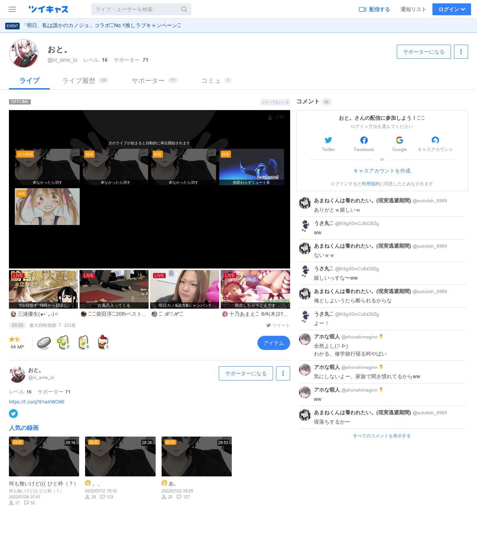The image size is (477, 537).
Task: Open 通知リスト in the header
Action: (x=413, y=9)
